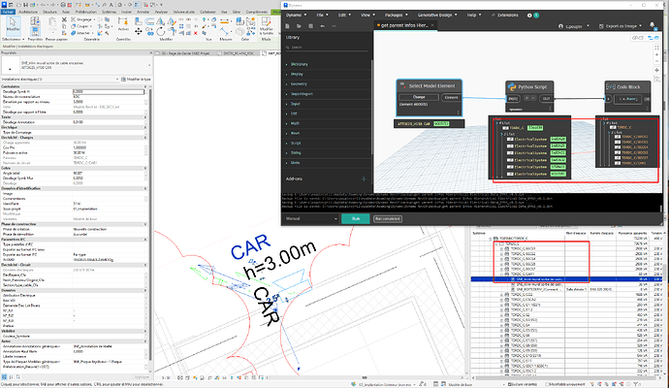The image size is (669, 388).
Task: Close the 'get parent infos Hier...' Dynamo tab
Action: pyautogui.click(x=432, y=25)
